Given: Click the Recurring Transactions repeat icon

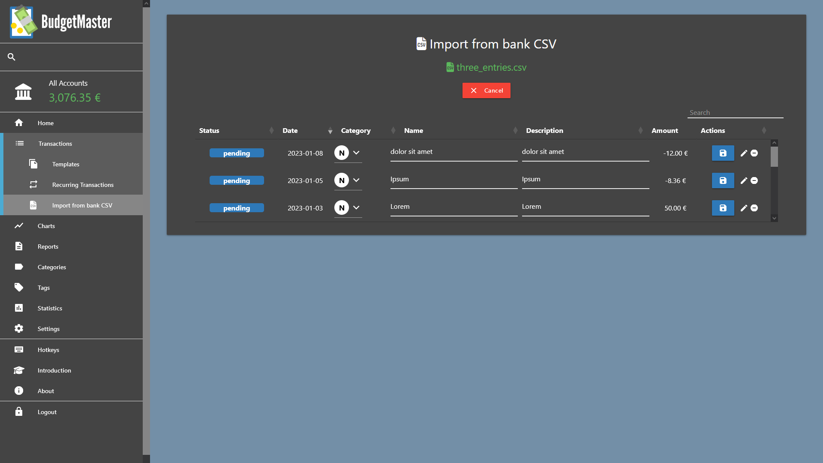Looking at the screenshot, I should point(33,184).
